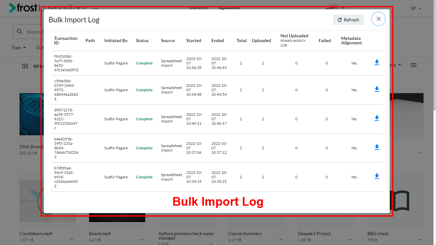Click the Source column header
Image resolution: width=436 pixels, height=245 pixels.
pos(168,41)
